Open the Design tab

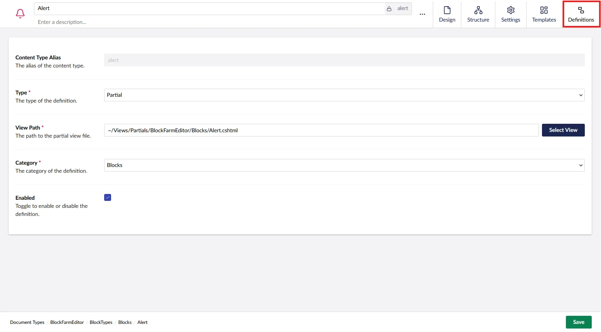(447, 14)
